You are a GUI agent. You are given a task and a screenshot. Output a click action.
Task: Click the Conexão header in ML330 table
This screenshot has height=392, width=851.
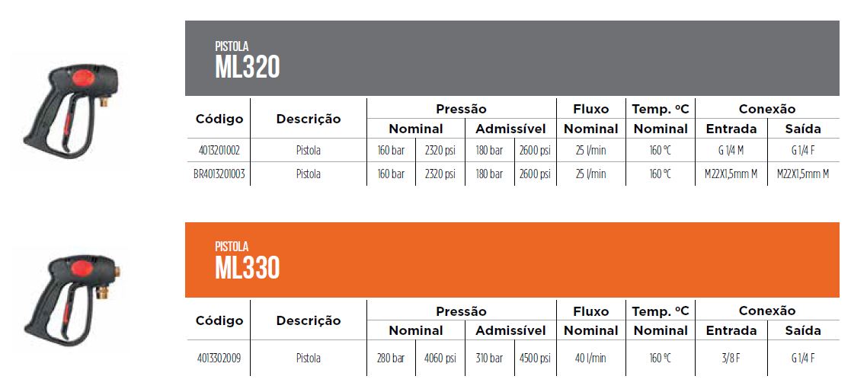pos(766,311)
